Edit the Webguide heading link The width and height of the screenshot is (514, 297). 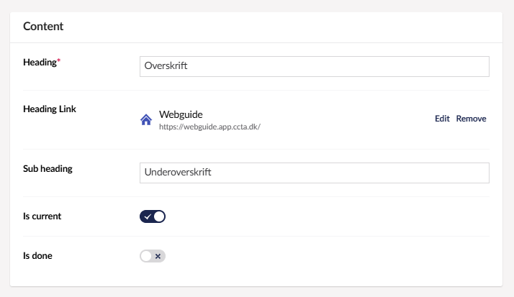click(x=442, y=119)
